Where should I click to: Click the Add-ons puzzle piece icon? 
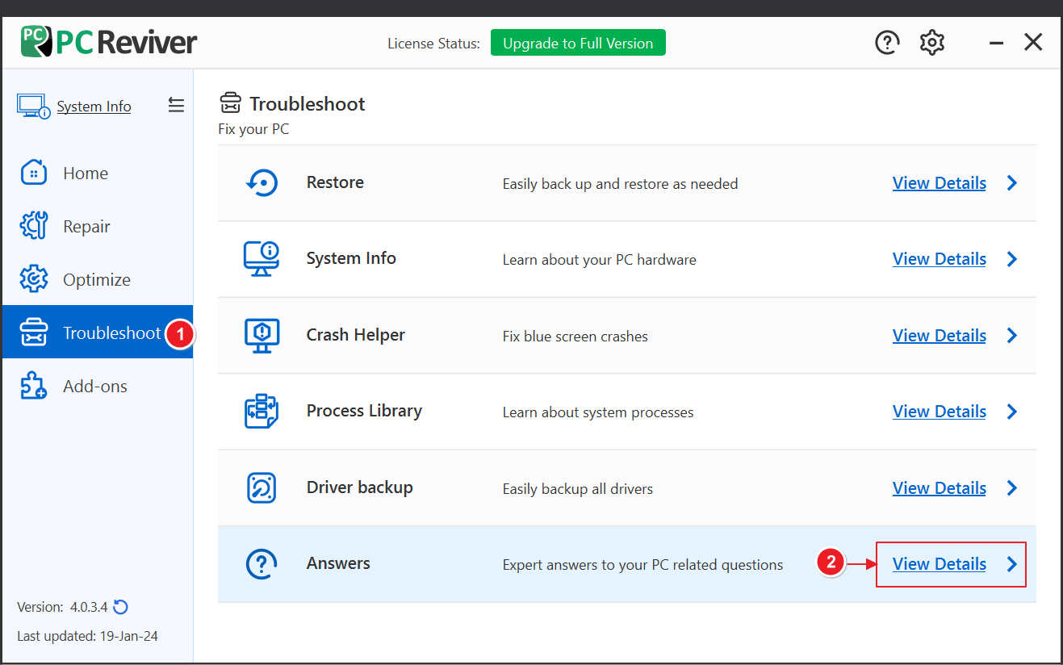click(34, 386)
